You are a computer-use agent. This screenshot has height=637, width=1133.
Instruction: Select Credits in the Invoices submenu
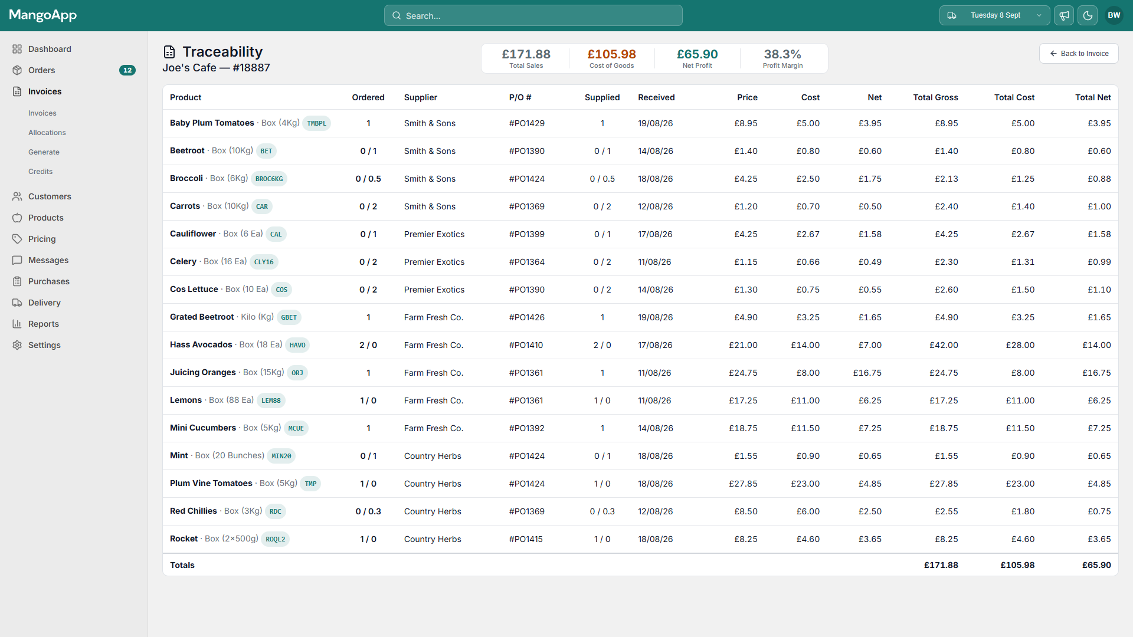(x=40, y=172)
